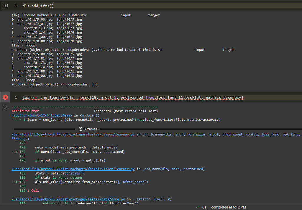
Task: Click the execution count [8] indicator
Action: [x=5, y=5]
